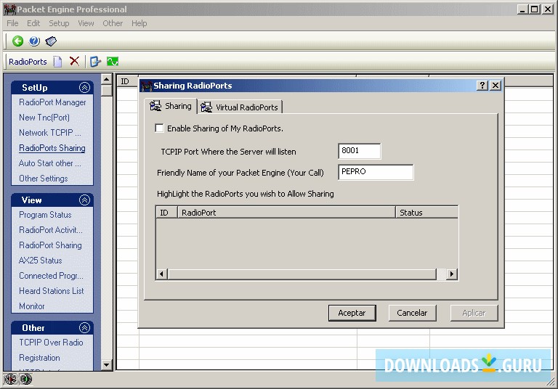Click the Aplicar button
This screenshot has height=389, width=558.
click(x=474, y=313)
